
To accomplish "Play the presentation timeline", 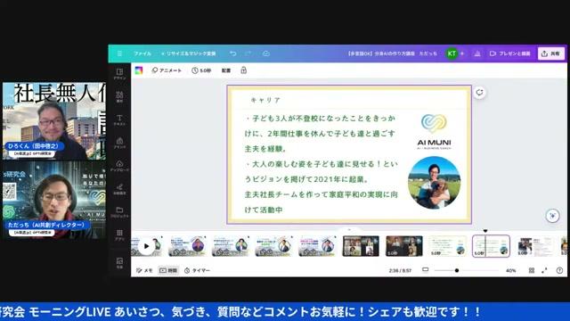I will pos(146,246).
